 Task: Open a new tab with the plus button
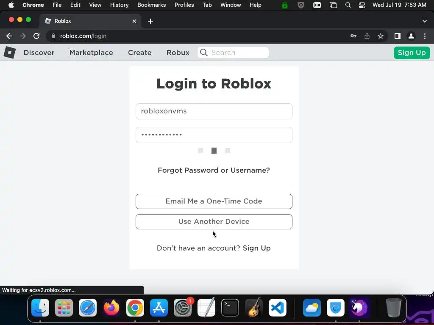(x=150, y=21)
